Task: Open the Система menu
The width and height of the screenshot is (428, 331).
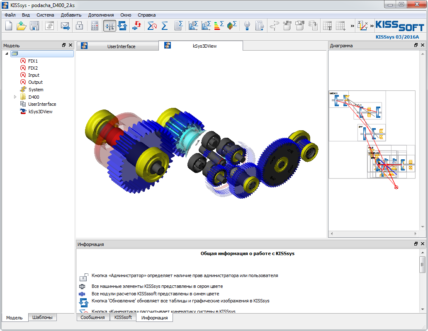Action: click(x=45, y=15)
